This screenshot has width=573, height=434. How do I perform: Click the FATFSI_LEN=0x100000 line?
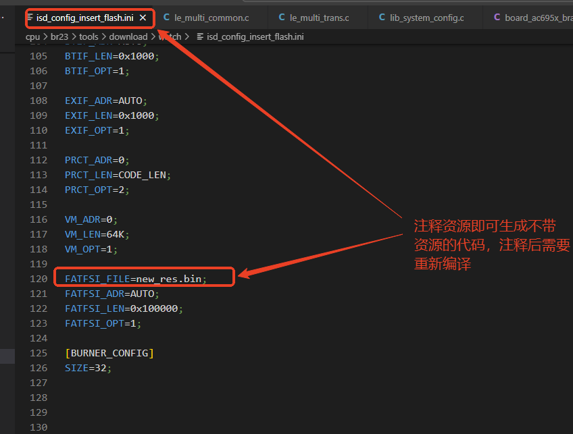tap(124, 309)
